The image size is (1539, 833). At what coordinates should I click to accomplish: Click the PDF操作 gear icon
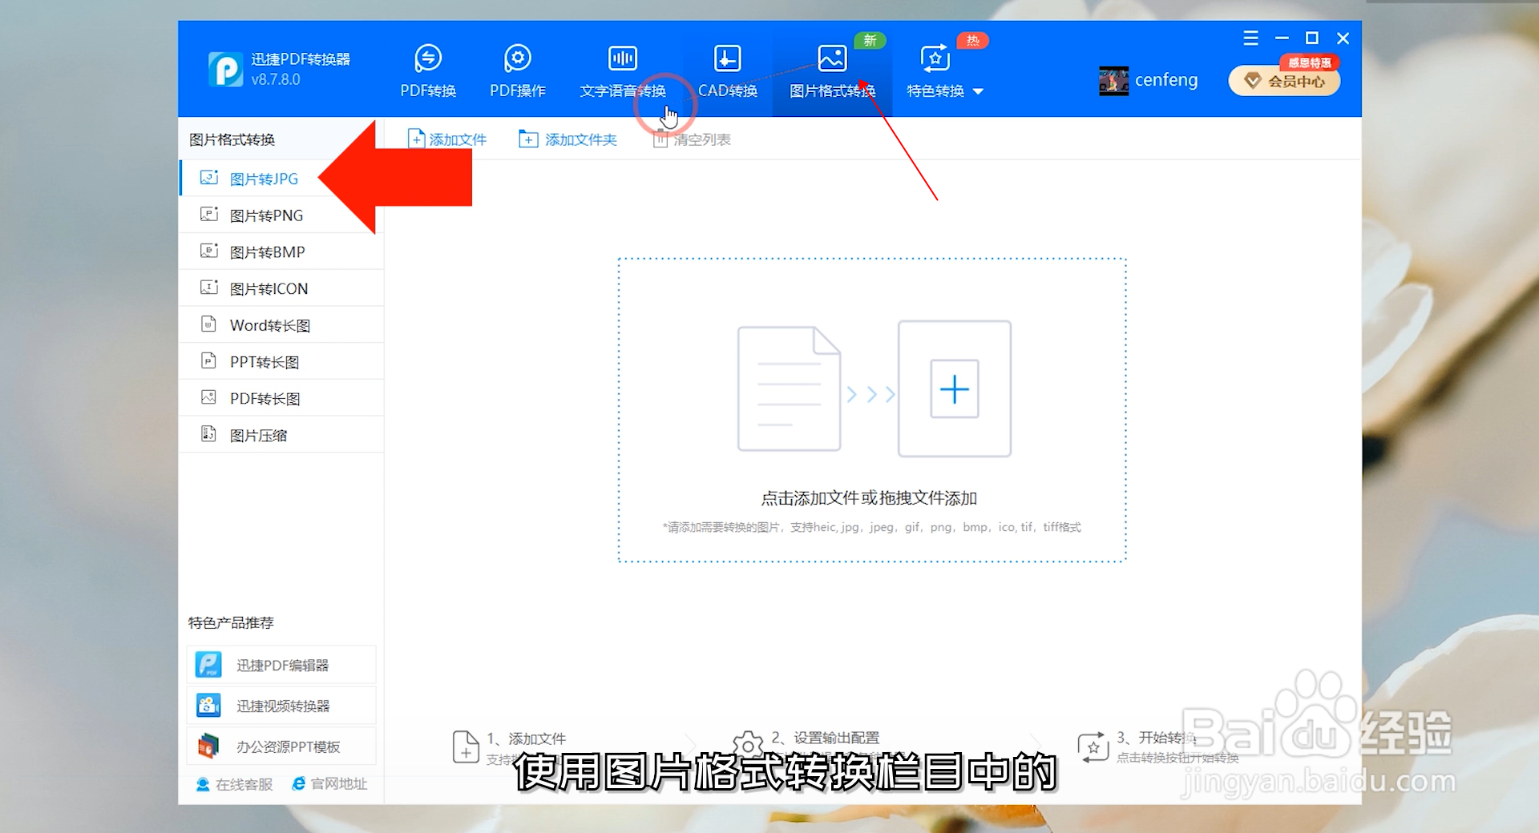click(x=518, y=58)
